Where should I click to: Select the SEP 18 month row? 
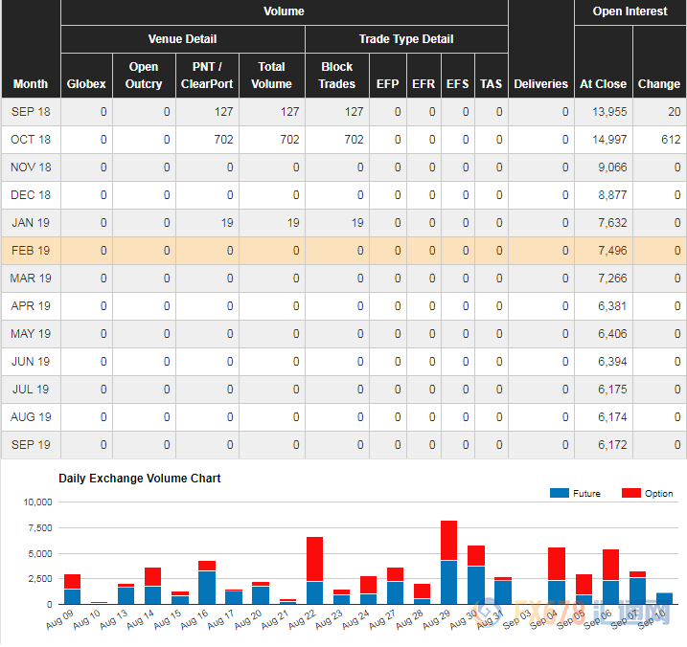343,112
